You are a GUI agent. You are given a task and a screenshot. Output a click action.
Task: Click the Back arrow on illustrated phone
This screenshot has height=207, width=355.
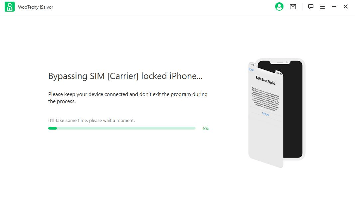pos(252,70)
